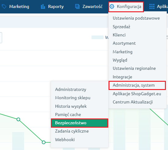Click the Ustawienia regionalne entry

pyautogui.click(x=134, y=69)
